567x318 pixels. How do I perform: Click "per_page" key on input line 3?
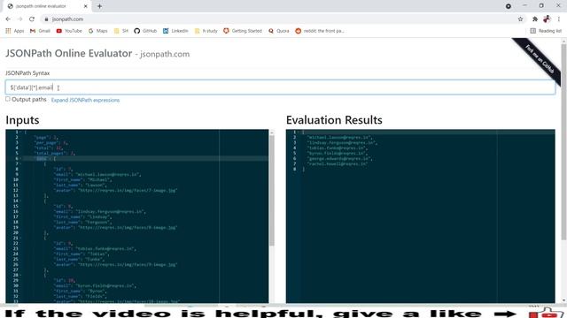click(47, 143)
